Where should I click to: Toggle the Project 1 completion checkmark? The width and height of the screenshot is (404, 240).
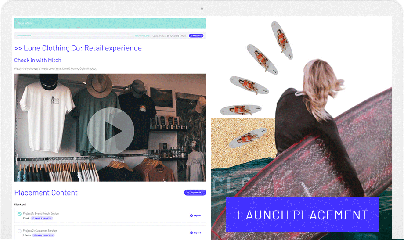pyautogui.click(x=19, y=214)
